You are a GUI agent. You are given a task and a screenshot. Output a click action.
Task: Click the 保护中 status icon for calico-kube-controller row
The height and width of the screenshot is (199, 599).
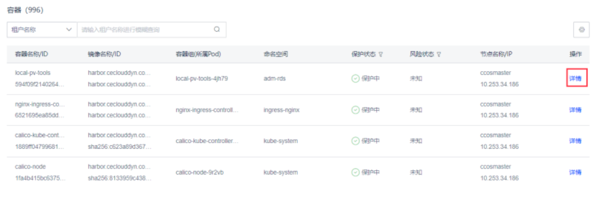coord(355,141)
